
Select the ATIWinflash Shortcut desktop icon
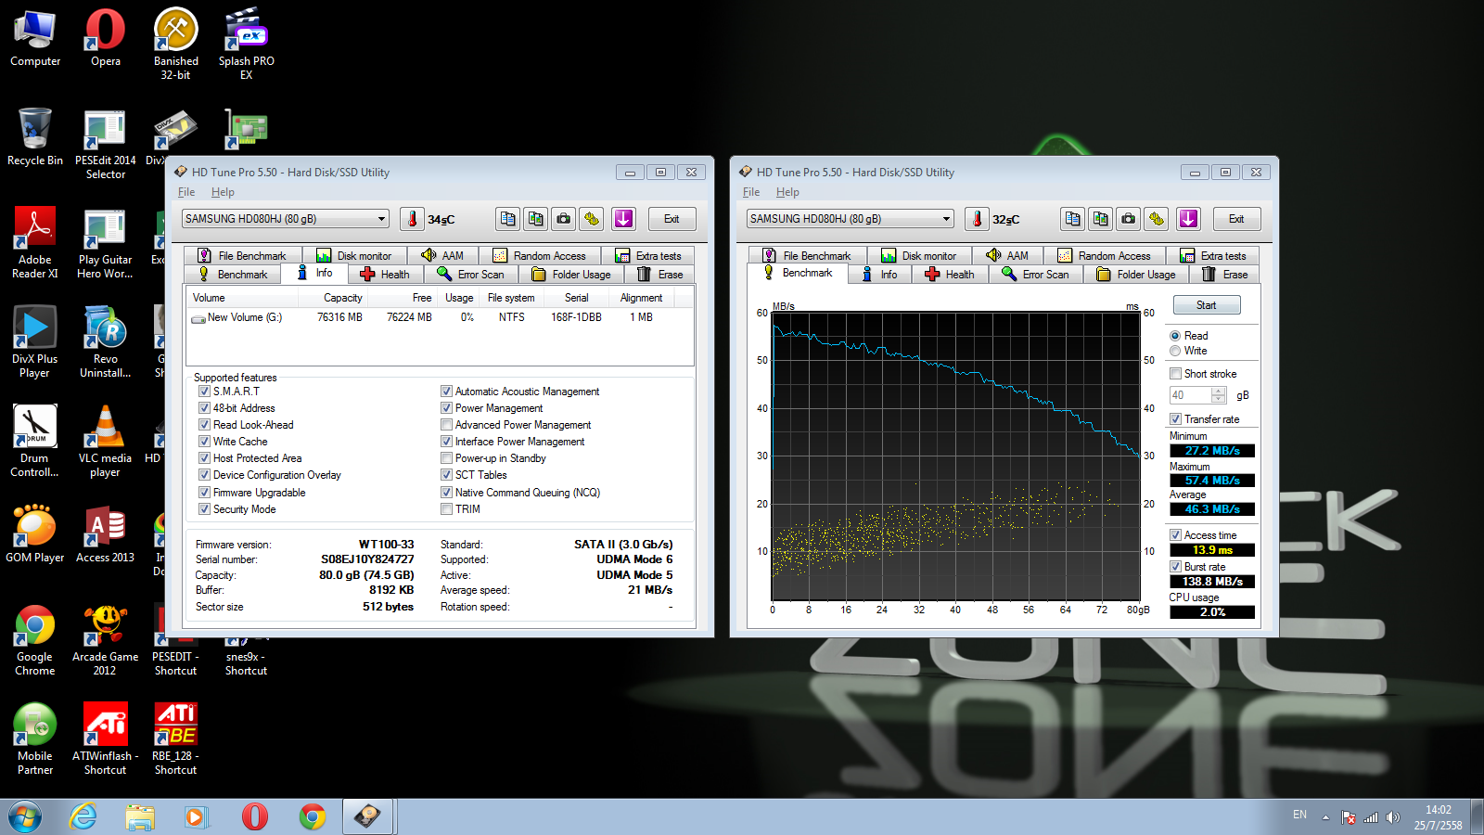point(106,739)
